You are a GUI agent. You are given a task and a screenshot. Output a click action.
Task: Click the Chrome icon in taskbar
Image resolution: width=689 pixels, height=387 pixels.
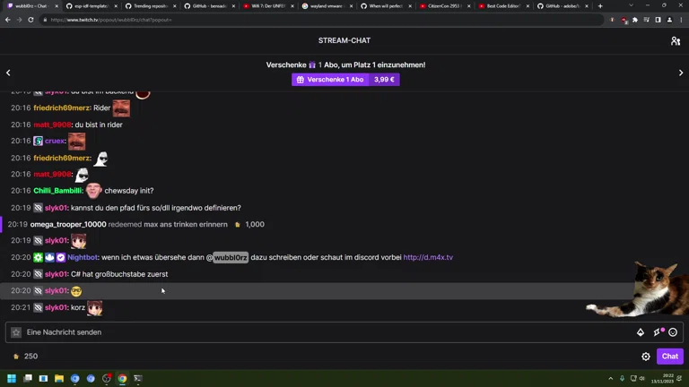tap(122, 378)
